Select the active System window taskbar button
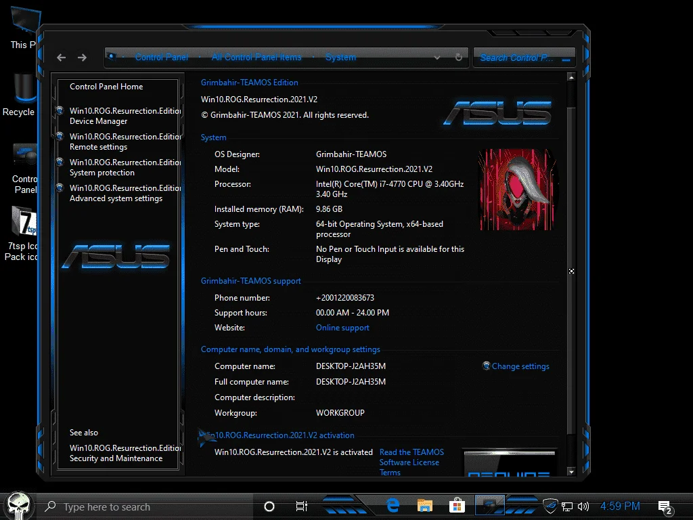This screenshot has height=520, width=693. (x=490, y=505)
